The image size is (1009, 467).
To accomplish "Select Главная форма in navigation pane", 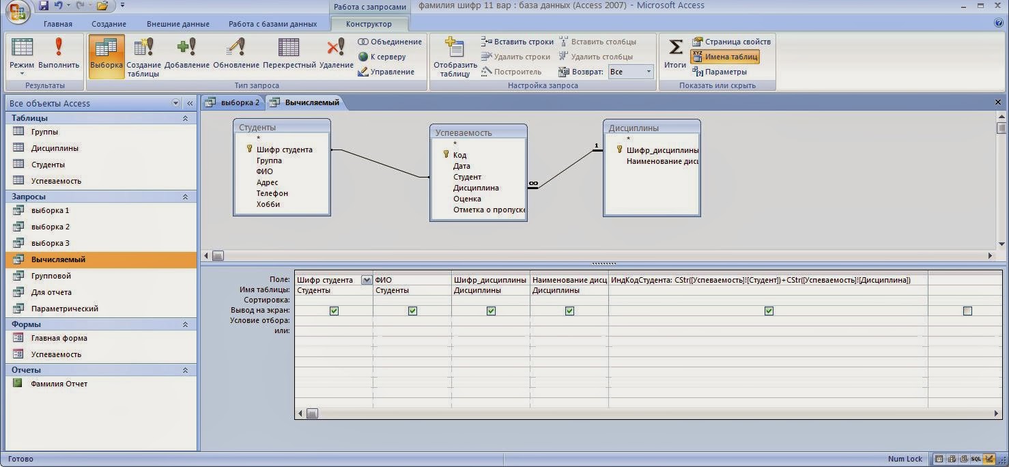I will (x=101, y=338).
